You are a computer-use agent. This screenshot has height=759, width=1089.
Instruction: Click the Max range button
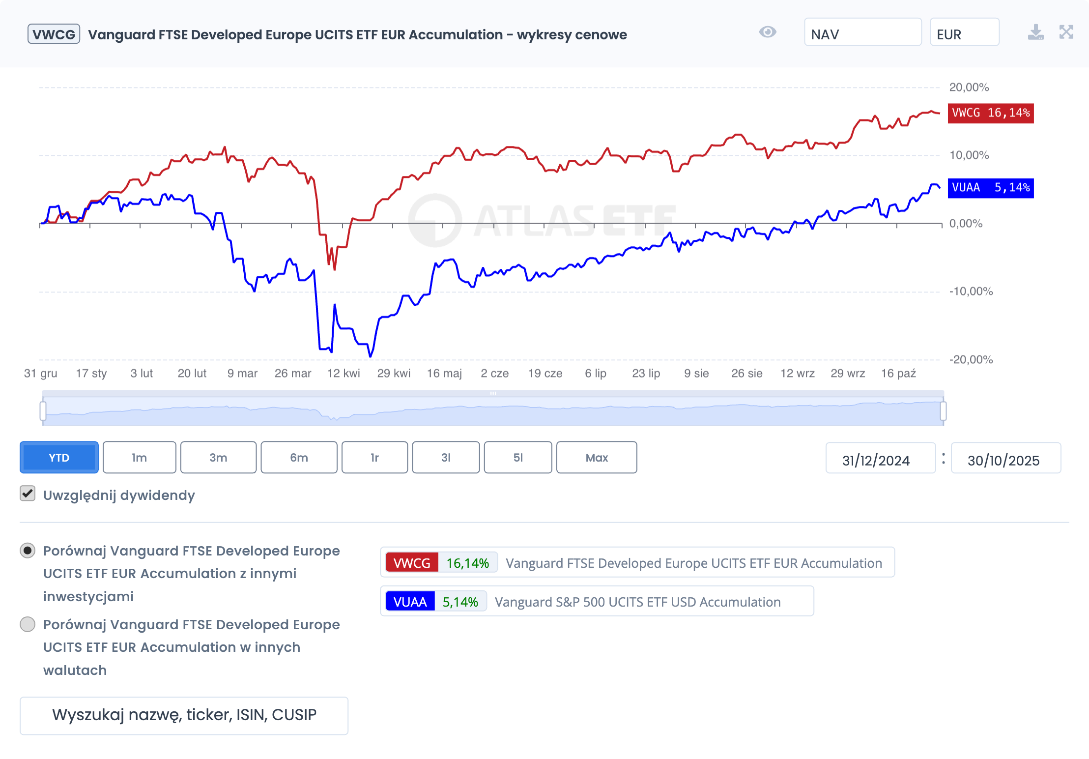[597, 458]
